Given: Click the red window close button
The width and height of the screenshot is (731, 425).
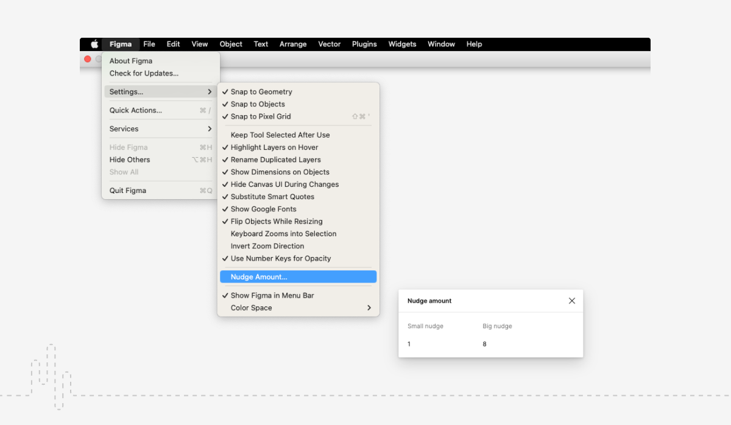Looking at the screenshot, I should coord(88,59).
